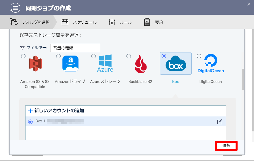Click the Box 1 account name text
Viewport: 254px width, 161px height.
pyautogui.click(x=40, y=121)
